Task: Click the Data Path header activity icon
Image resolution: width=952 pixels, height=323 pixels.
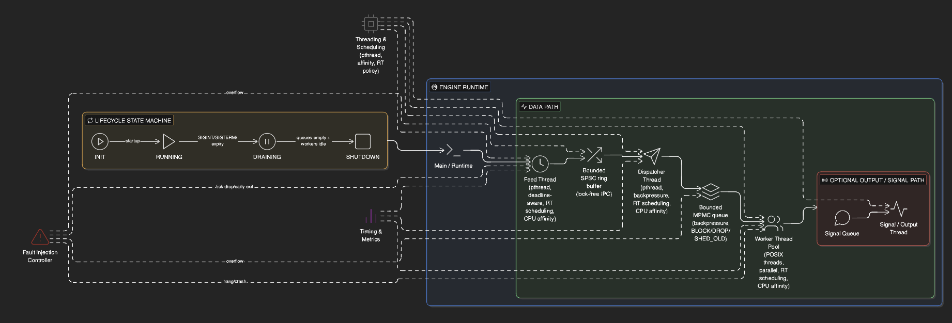Action: [x=524, y=107]
